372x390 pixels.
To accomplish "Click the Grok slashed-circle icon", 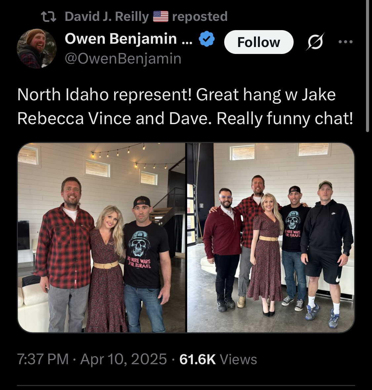I will pyautogui.click(x=315, y=42).
